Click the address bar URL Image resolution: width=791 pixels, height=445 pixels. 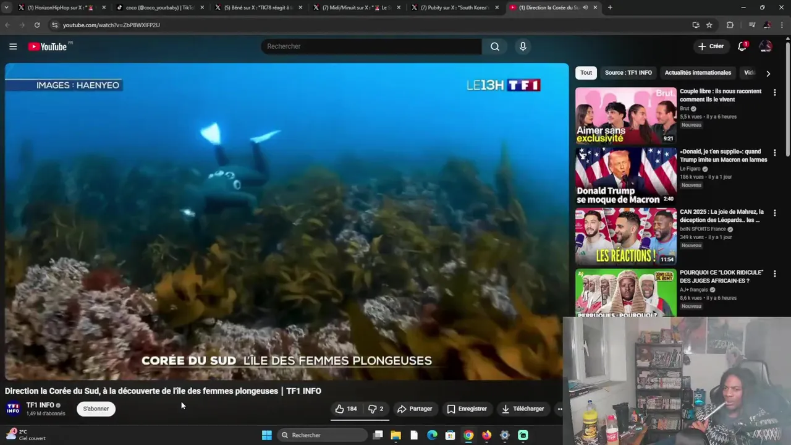point(111,25)
